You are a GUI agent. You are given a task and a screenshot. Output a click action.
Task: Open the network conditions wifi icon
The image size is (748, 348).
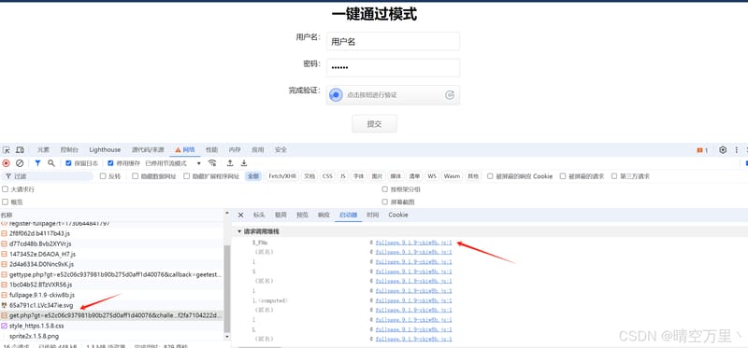point(212,163)
